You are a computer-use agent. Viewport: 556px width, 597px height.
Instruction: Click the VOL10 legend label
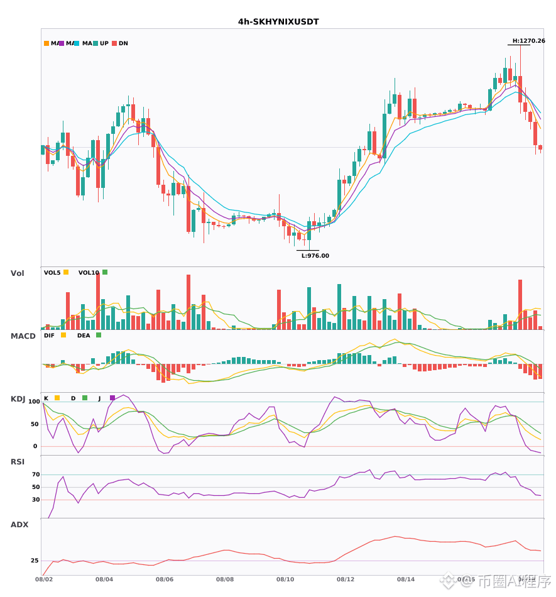pyautogui.click(x=89, y=273)
